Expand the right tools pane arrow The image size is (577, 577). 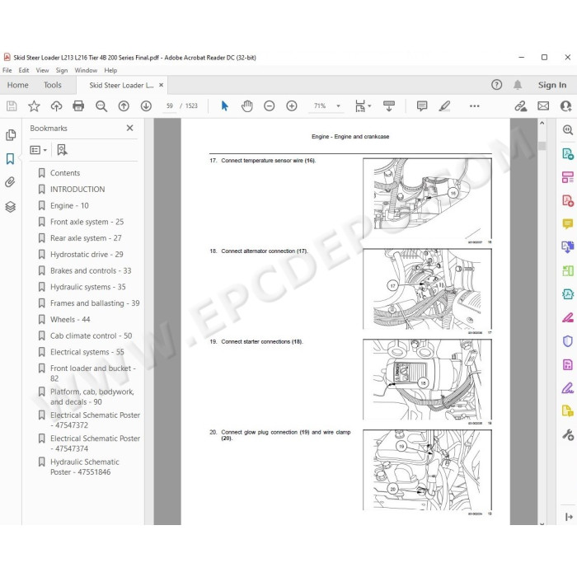click(569, 517)
